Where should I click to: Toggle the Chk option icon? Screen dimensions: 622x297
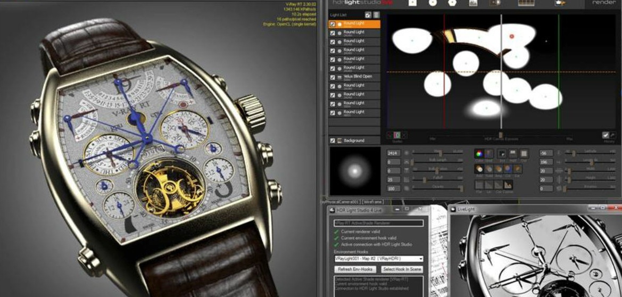[x=524, y=153]
